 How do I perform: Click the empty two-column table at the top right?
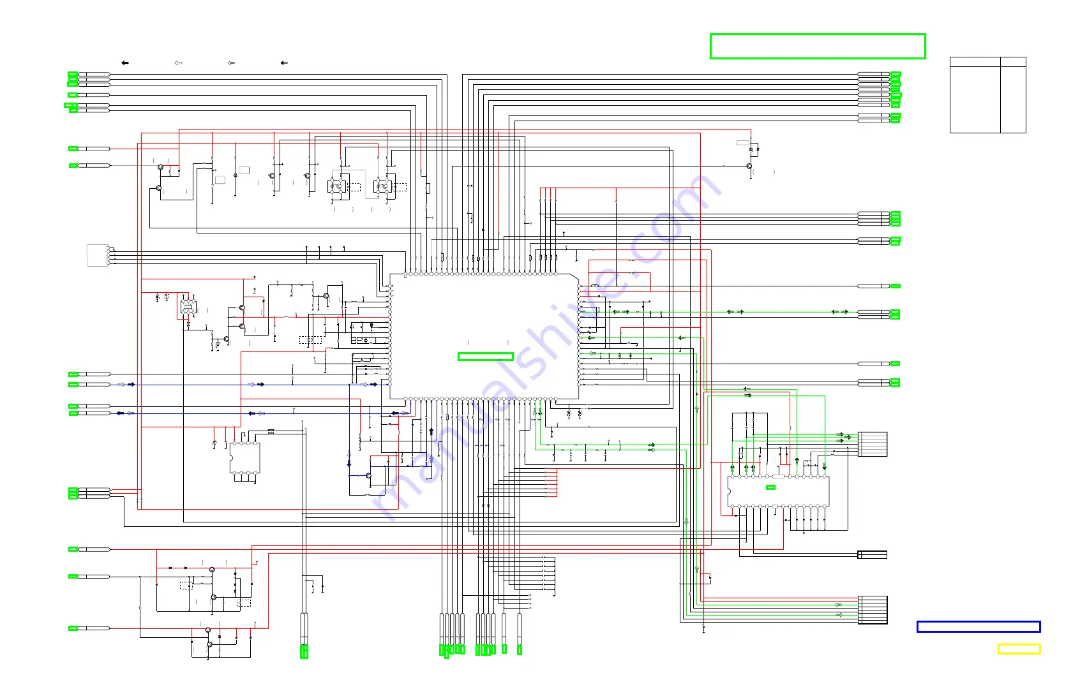987,95
